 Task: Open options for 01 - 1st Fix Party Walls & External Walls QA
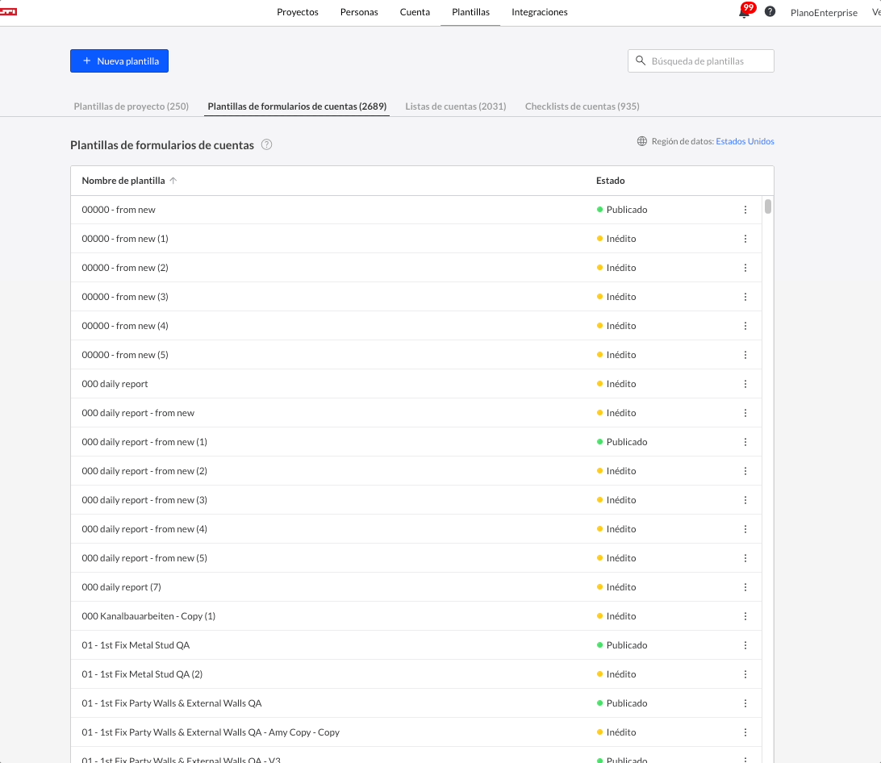pyautogui.click(x=745, y=703)
